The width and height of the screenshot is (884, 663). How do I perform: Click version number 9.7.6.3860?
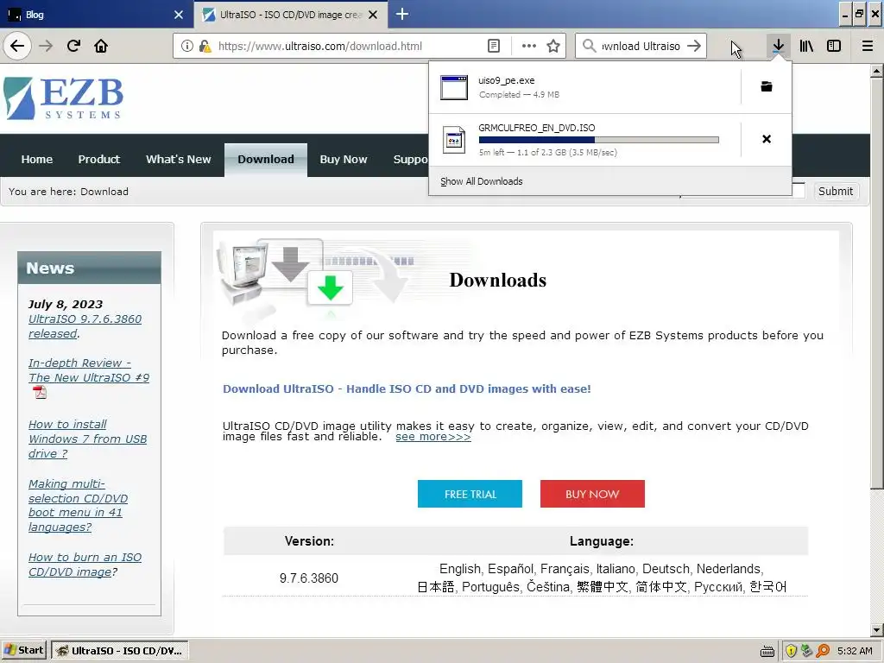click(309, 578)
